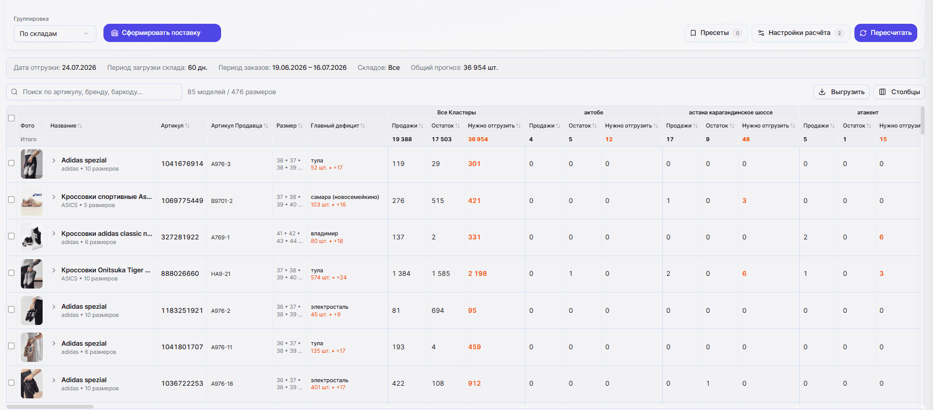Sort Все Кластеры Продажи column icon
Viewport: 933px width, 410px height.
[421, 126]
